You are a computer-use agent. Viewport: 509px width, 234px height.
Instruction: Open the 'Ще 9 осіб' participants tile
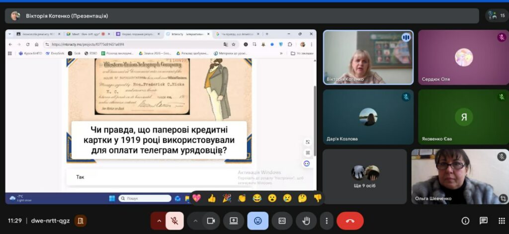(365, 176)
